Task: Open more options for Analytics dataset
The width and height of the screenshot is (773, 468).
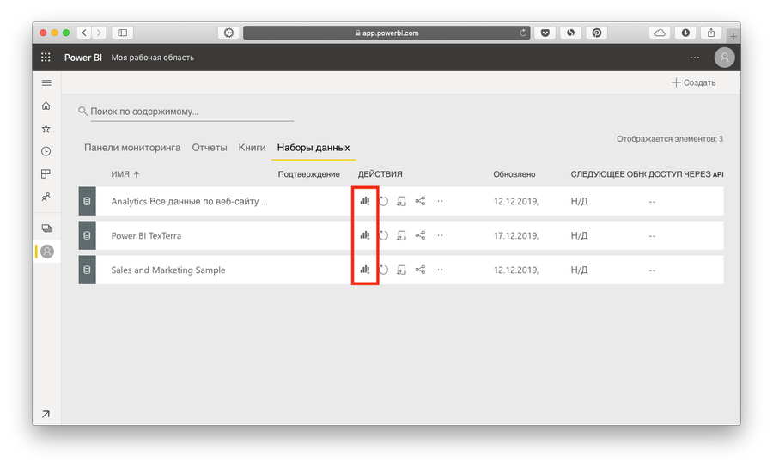Action: pos(439,201)
